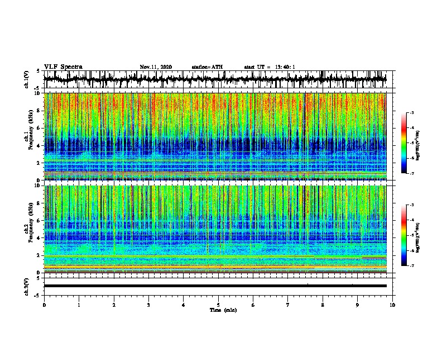This screenshot has height=342, width=442.
Task: Click time axis tick label "9"
Action: pyautogui.click(x=357, y=305)
